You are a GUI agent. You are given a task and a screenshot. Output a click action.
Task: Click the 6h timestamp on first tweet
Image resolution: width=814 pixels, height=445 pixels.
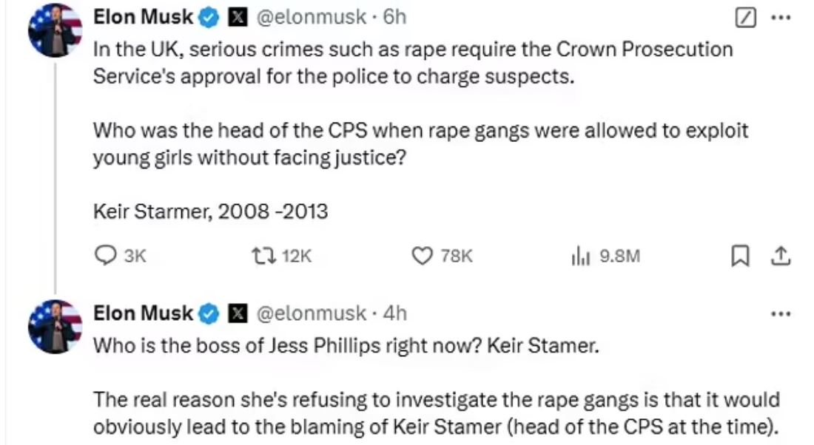coord(394,17)
